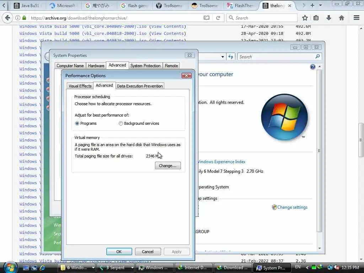Open Remote tab in System Properties
The height and width of the screenshot is (273, 364).
pos(171,66)
